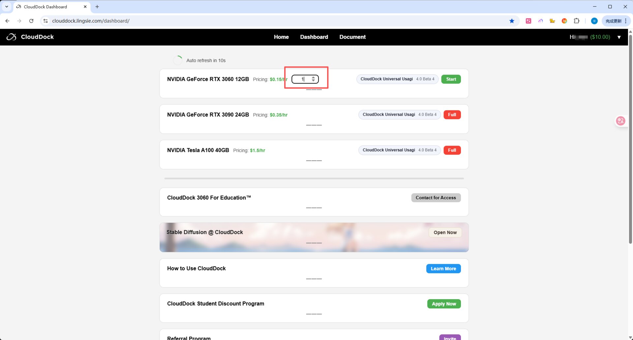Open the pink translate extension icon
This screenshot has height=340, width=633.
click(528, 21)
